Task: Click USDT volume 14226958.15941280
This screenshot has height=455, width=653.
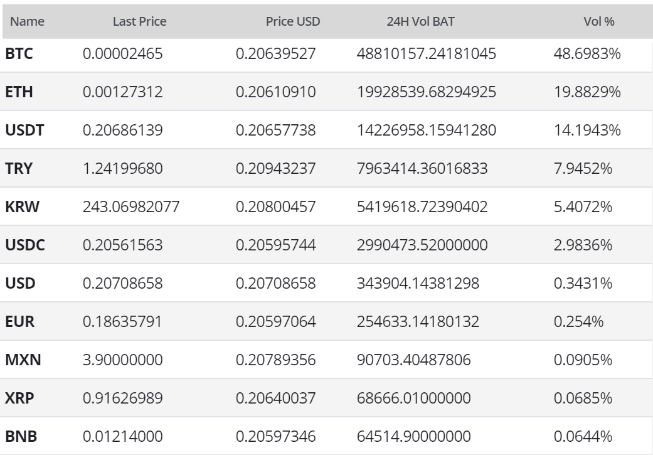Action: 427,131
